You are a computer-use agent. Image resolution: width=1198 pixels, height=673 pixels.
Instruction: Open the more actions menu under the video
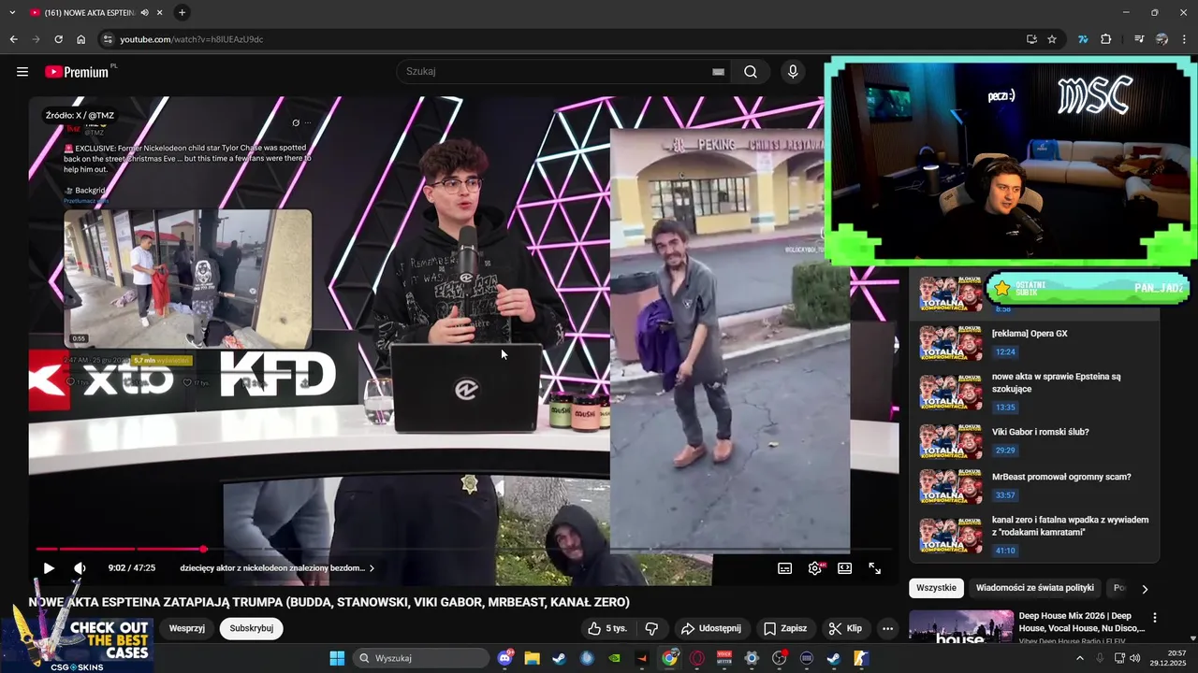click(x=887, y=628)
